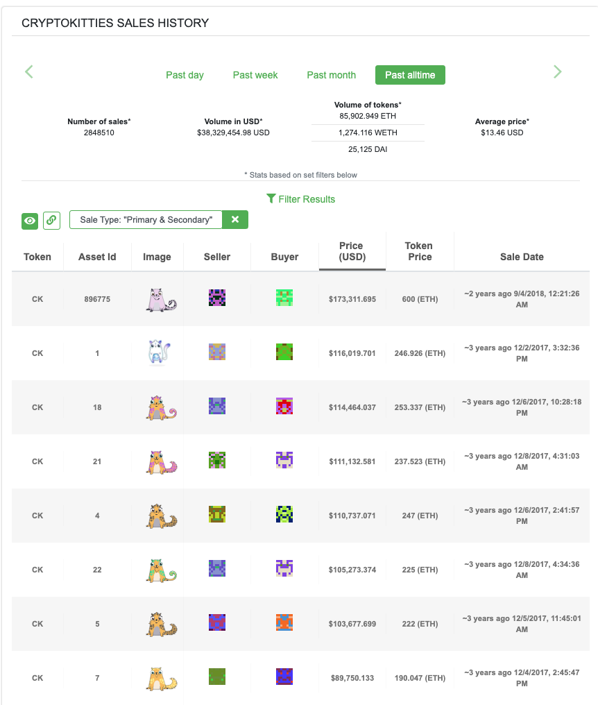598x705 pixels.
Task: Click seller identicon in asset 5 row
Action: click(217, 622)
